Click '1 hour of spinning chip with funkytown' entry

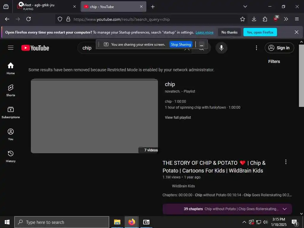[x=202, y=107]
